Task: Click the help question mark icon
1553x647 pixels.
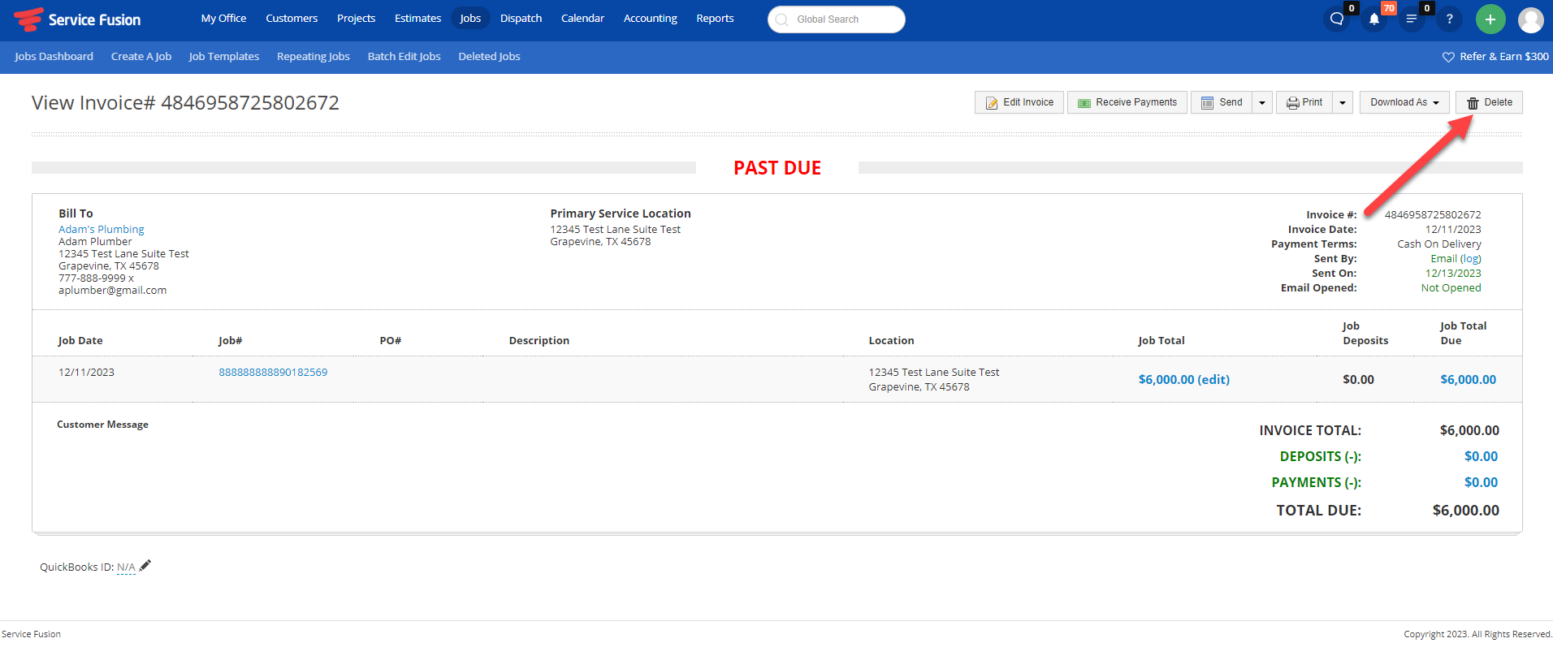Action: (1449, 19)
